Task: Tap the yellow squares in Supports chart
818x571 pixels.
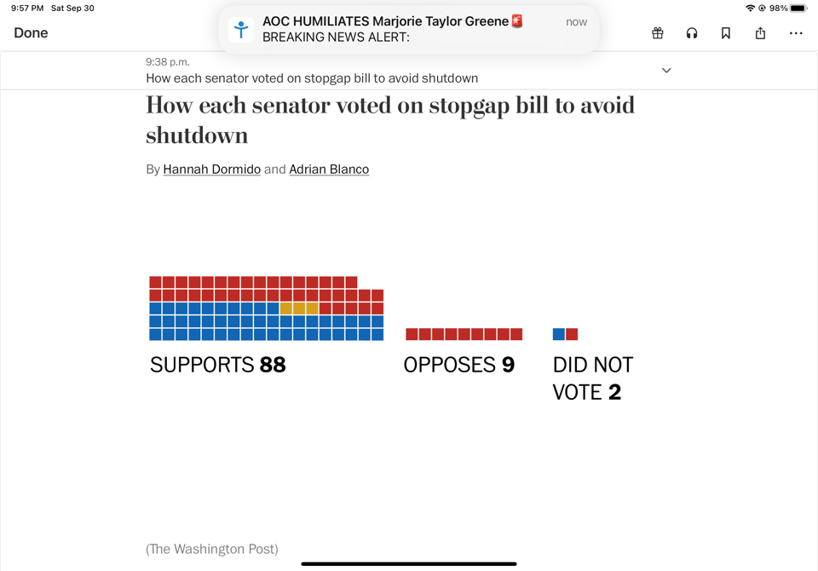Action: tap(299, 309)
